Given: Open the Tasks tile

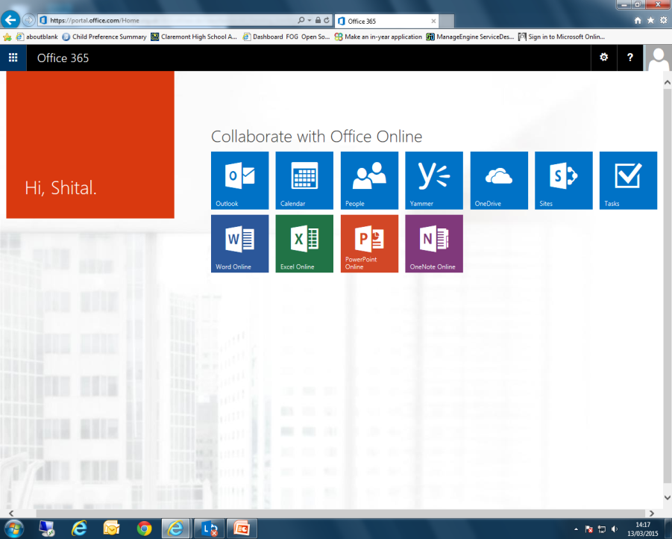Looking at the screenshot, I should [x=628, y=180].
